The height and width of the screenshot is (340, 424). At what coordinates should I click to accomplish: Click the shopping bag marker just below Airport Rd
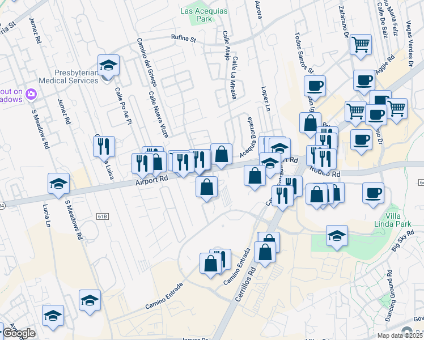[207, 186]
